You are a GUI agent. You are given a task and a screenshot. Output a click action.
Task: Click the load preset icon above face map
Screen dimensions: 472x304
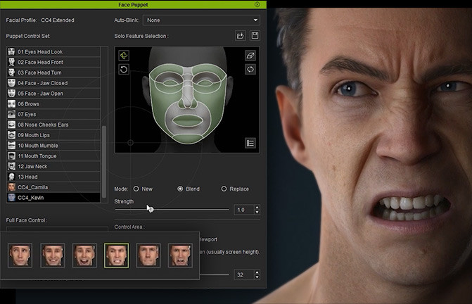coord(240,35)
